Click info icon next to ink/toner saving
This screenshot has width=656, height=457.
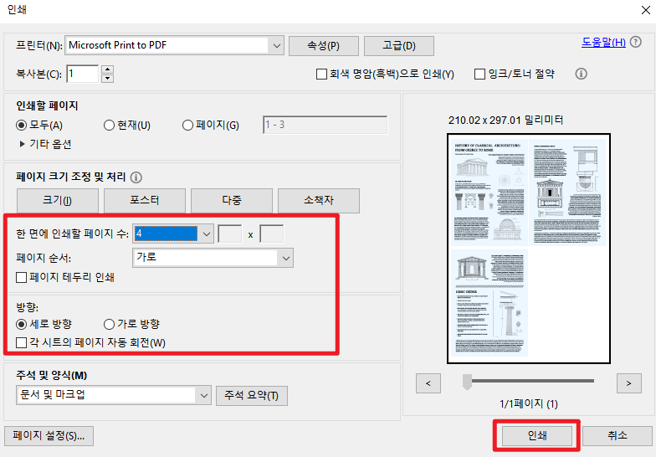[581, 74]
